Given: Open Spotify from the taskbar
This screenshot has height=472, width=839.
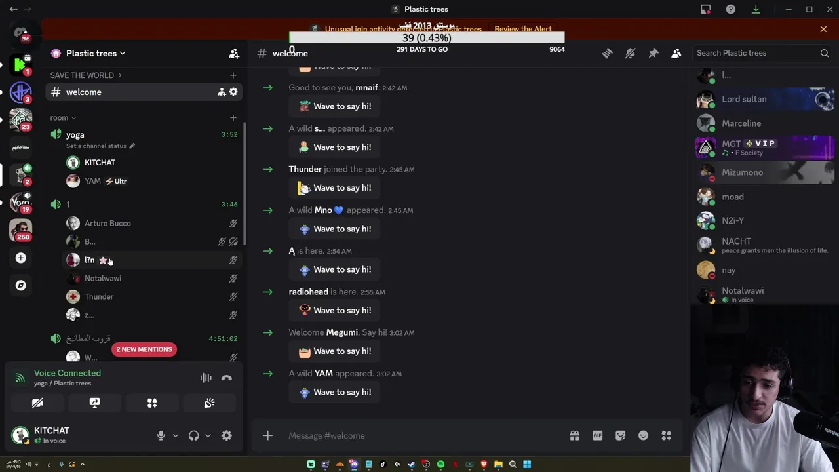Looking at the screenshot, I should (440, 464).
